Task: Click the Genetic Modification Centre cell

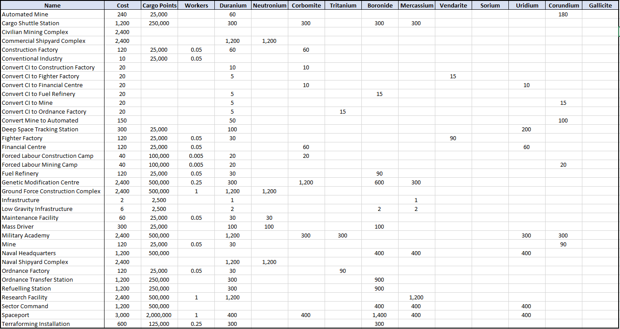Action: (53, 182)
